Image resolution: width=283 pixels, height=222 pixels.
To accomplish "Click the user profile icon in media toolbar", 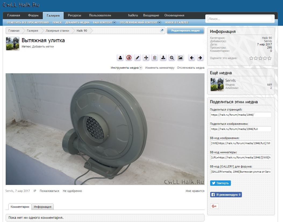I will point(120,57).
